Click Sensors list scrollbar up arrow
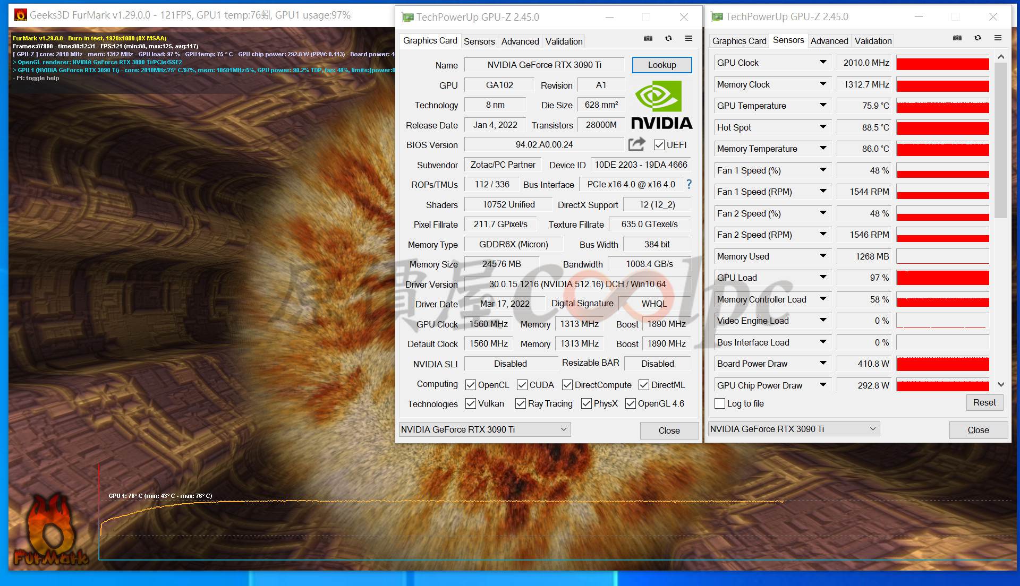The image size is (1020, 586). pyautogui.click(x=1001, y=56)
